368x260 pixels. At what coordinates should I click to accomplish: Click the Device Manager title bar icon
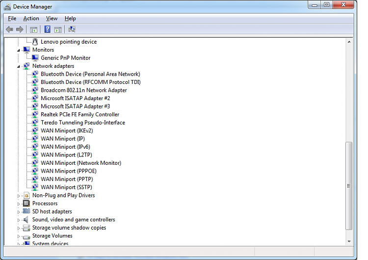click(x=7, y=7)
